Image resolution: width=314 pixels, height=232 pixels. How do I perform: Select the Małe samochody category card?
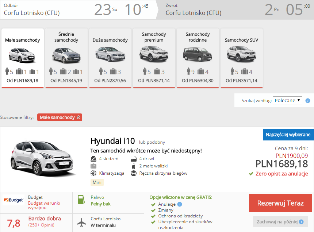point(23,58)
